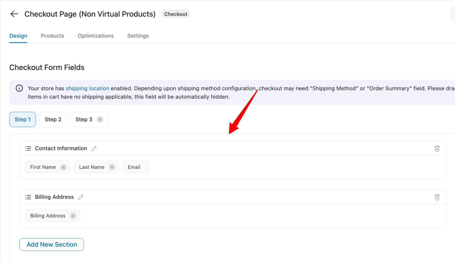The image size is (455, 261).
Task: Select the Step 1 button
Action: [x=23, y=120]
